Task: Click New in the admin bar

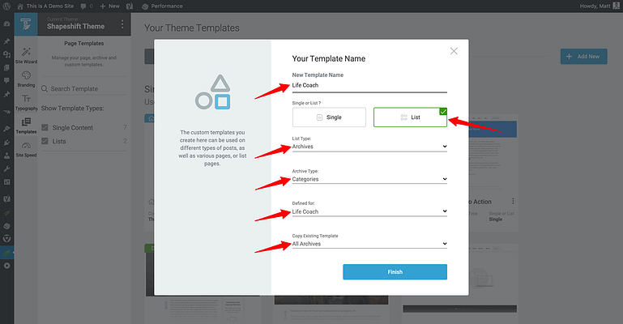Action: [109, 6]
